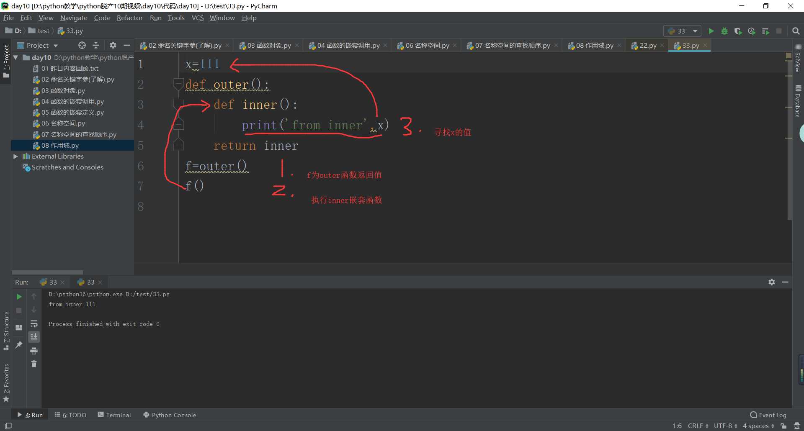This screenshot has height=431, width=804.
Task: Click restore layout icon in Run panel
Action: point(19,328)
